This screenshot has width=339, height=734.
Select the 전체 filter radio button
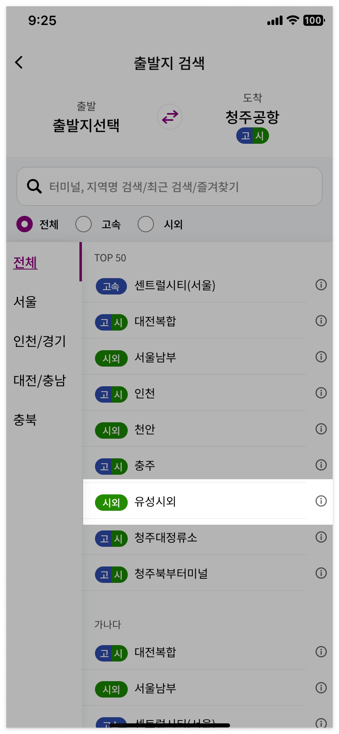point(25,224)
